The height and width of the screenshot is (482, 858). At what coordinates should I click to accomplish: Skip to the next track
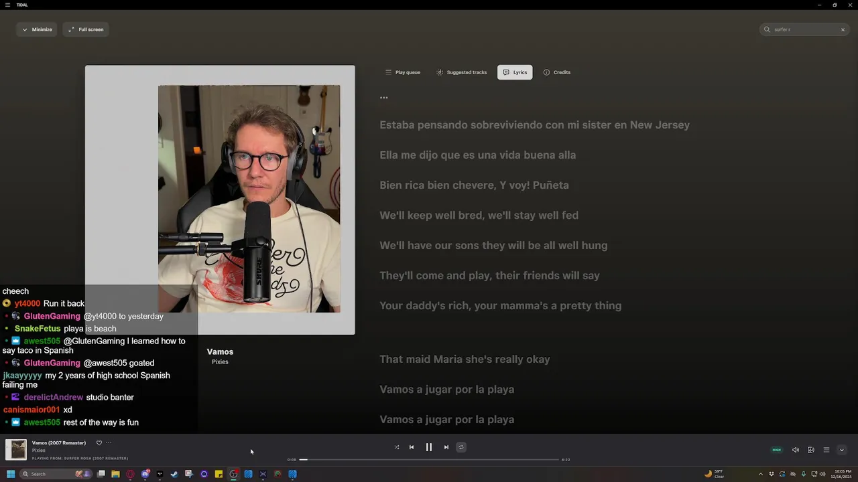tap(446, 447)
